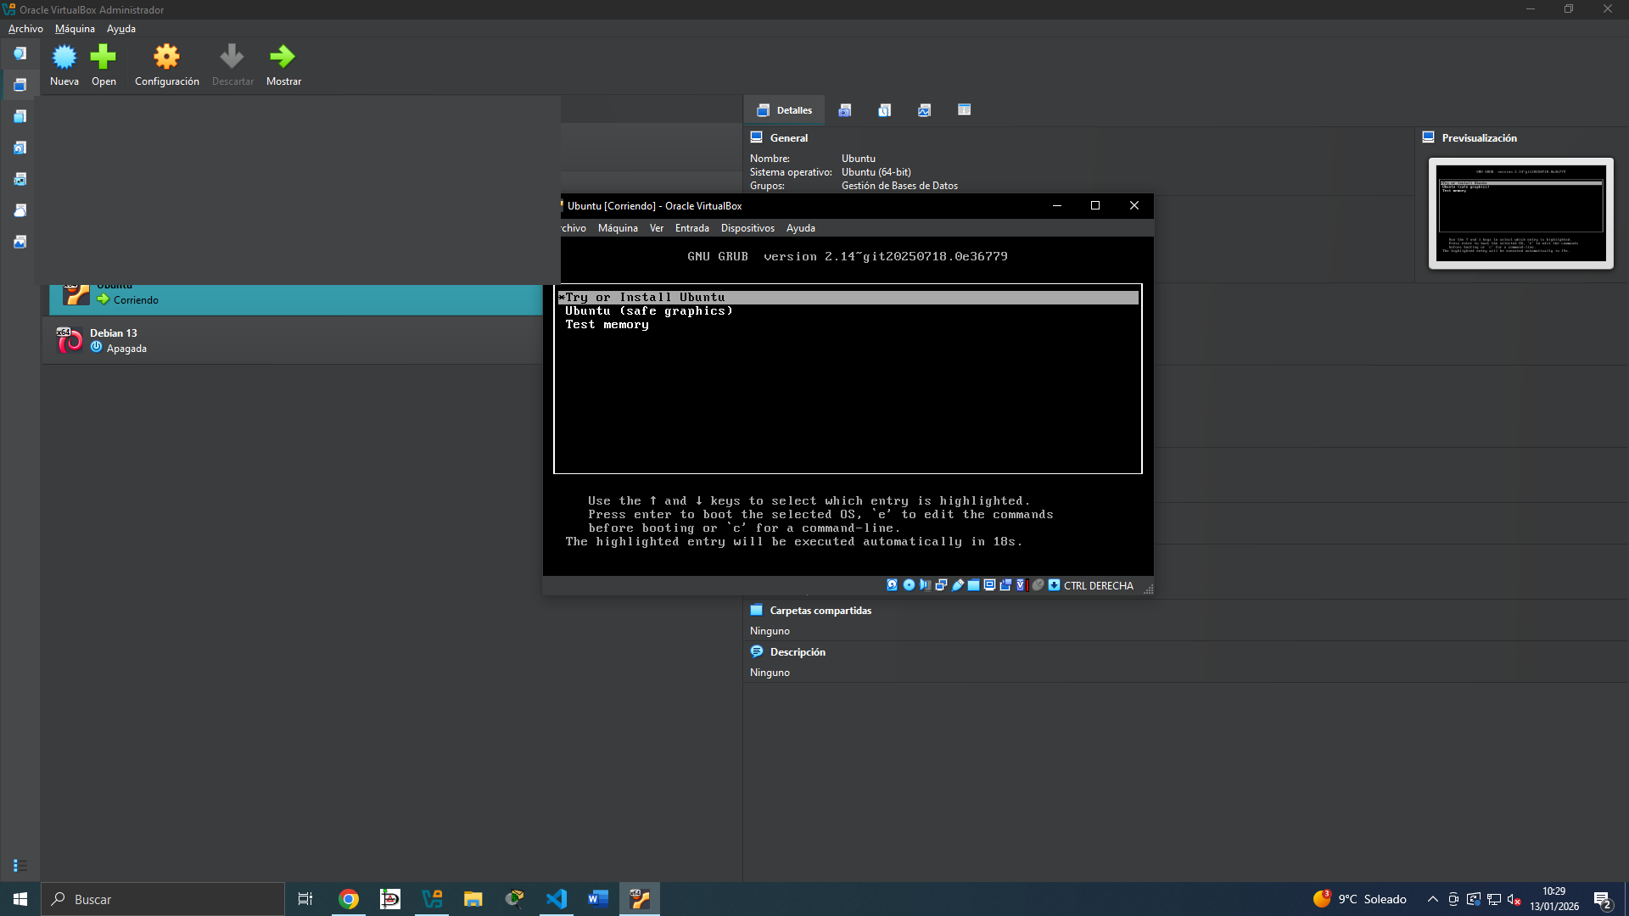
Task: Open File Explorer from the taskbar
Action: point(473,899)
